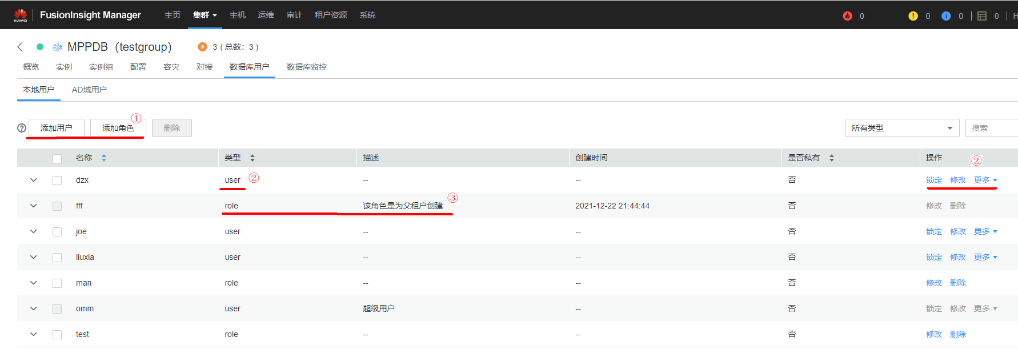Click the orange alarm count icon near 3
This screenshot has width=1018, height=349.
tap(202, 47)
